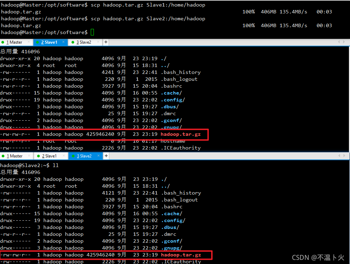Click .gconf/ directory in Slave2 listing
Viewport: 350px width, 264px height.
[x=172, y=241]
